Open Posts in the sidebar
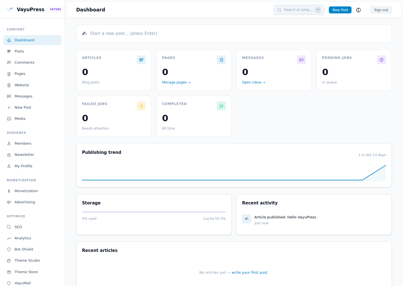 point(32,51)
